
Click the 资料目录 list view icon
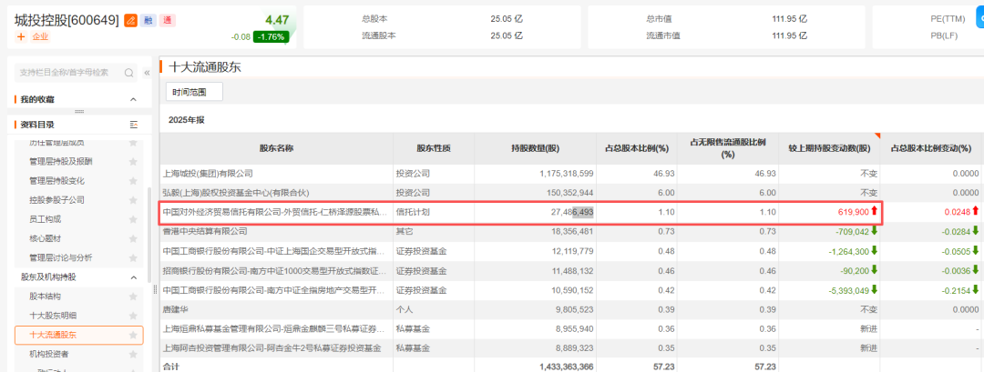pyautogui.click(x=134, y=125)
